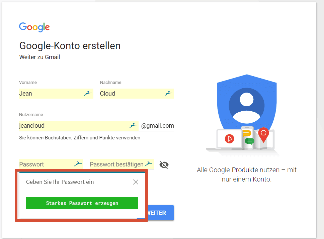The image size is (324, 239).
Task: Click hint 'Sie können Buchstaben, Ziffern und Punkte verwenden'
Action: 80,138
